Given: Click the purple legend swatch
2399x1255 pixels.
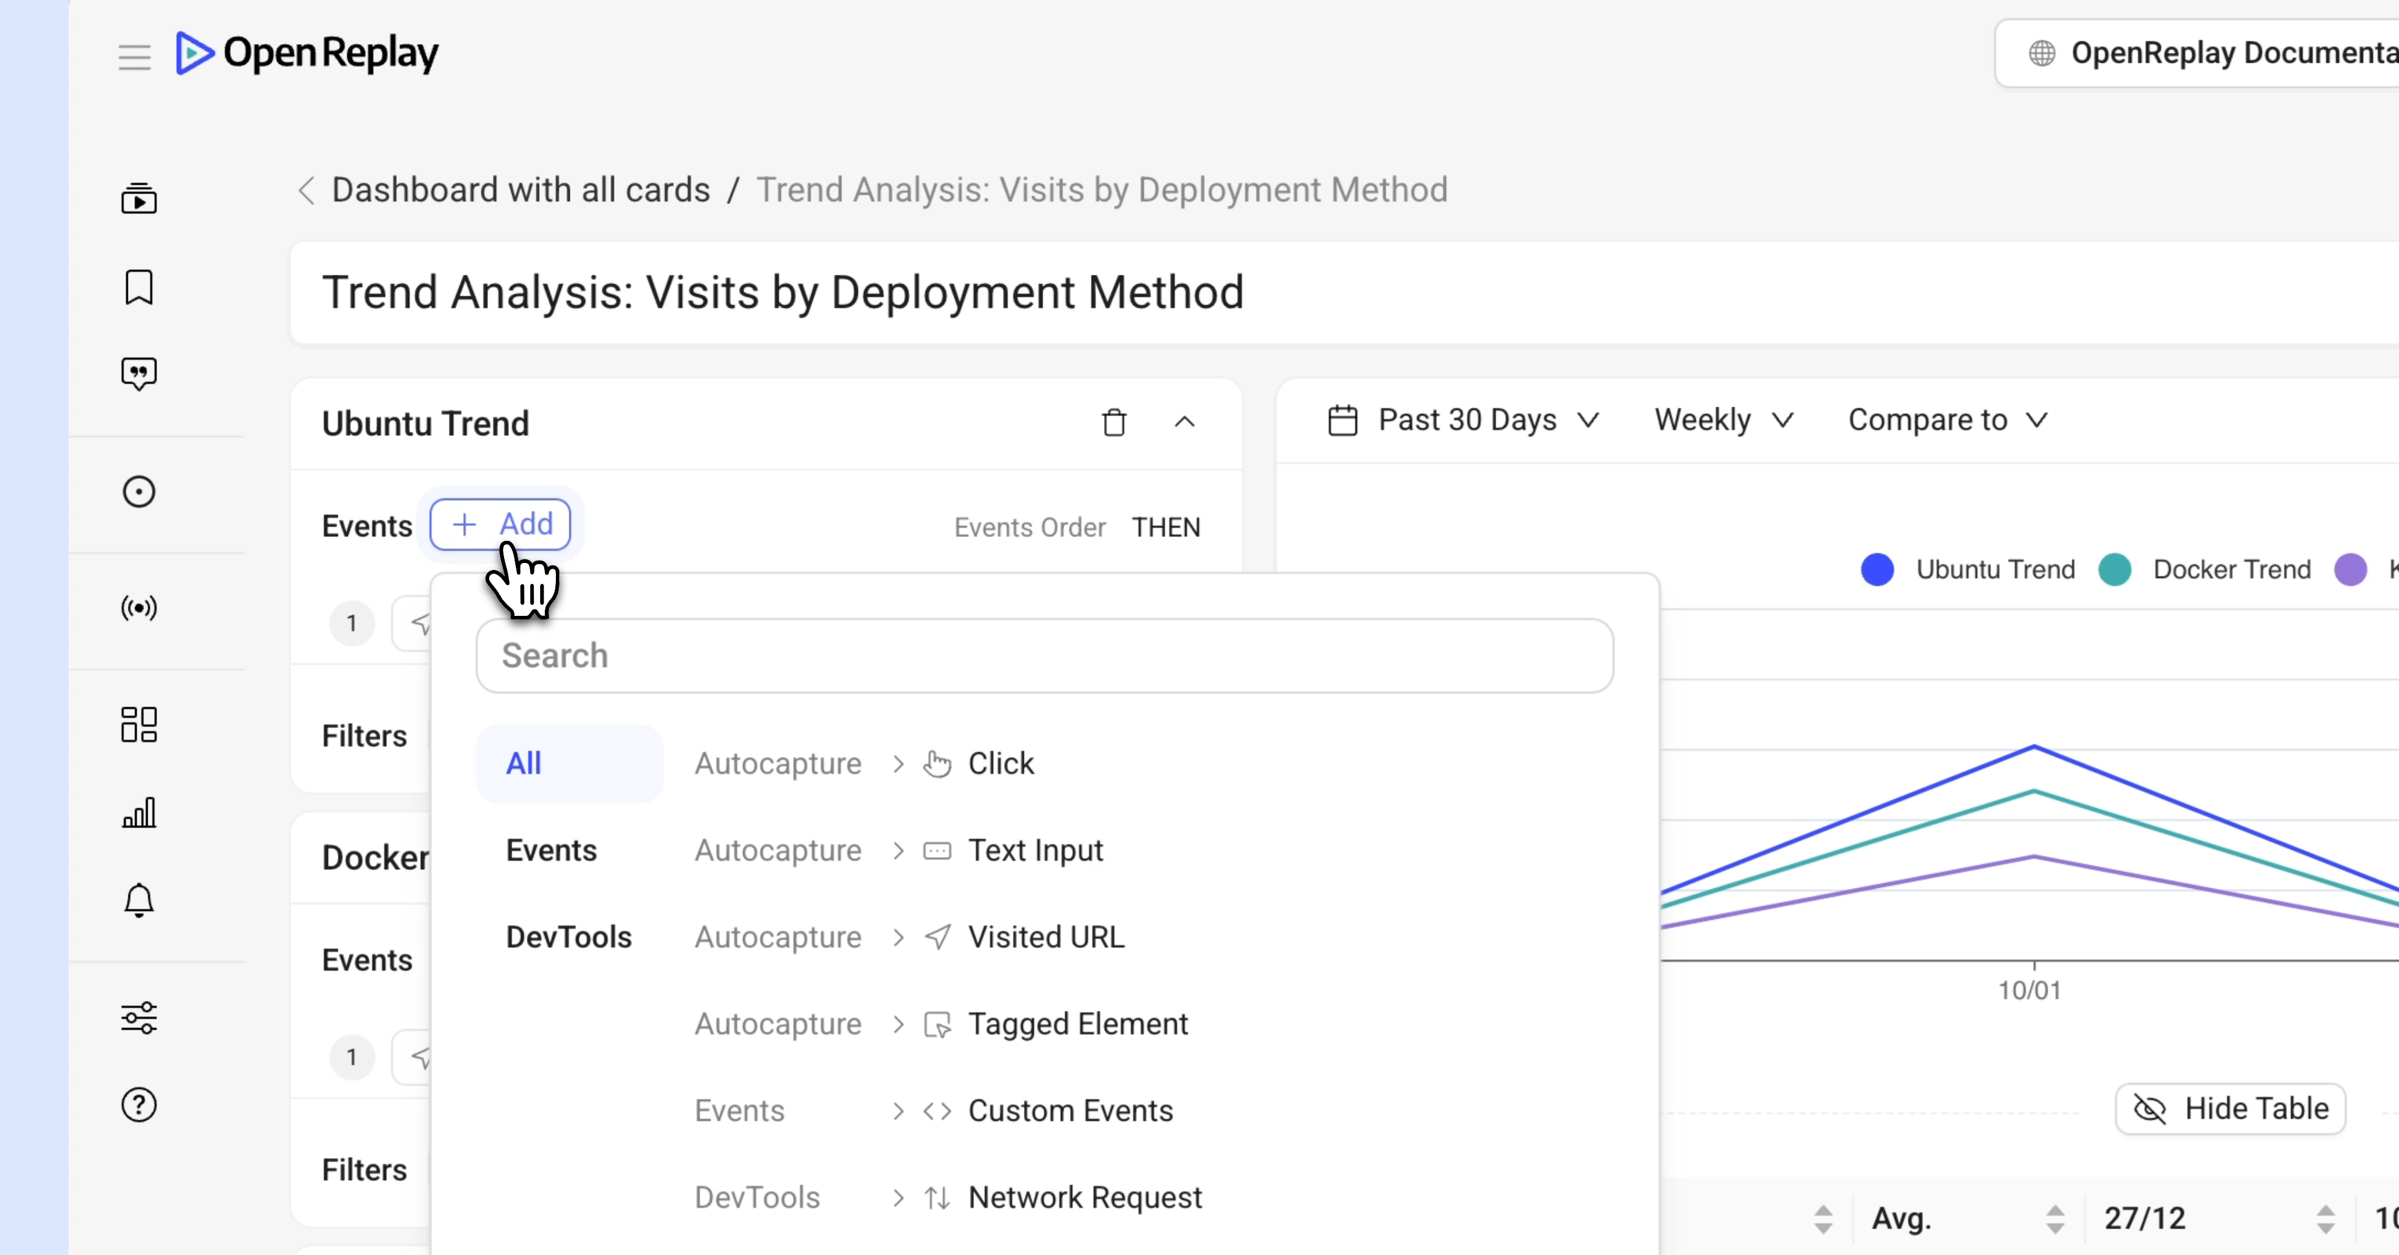Looking at the screenshot, I should pyautogui.click(x=2351, y=569).
